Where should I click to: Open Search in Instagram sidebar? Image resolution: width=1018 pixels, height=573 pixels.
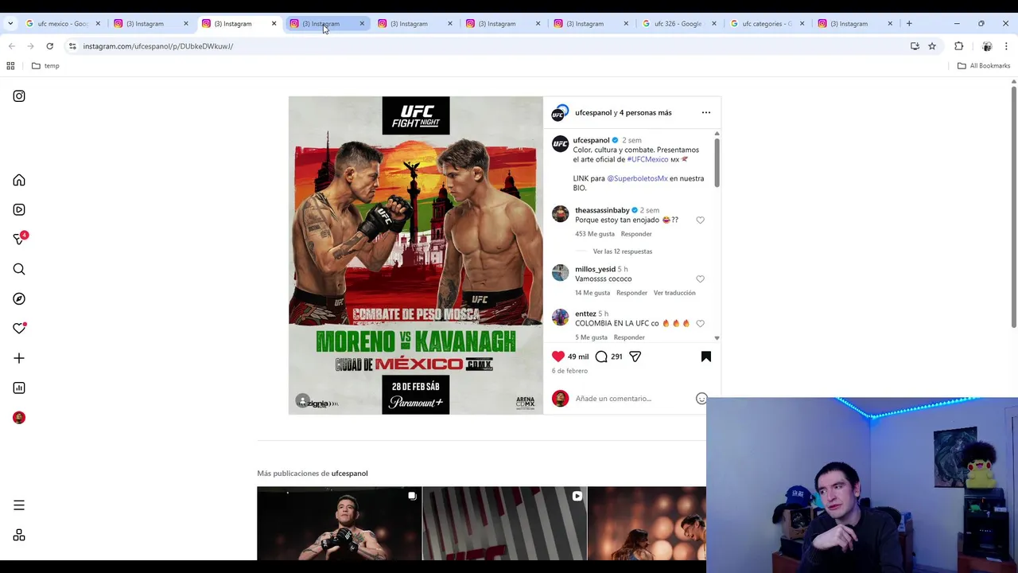click(x=19, y=269)
